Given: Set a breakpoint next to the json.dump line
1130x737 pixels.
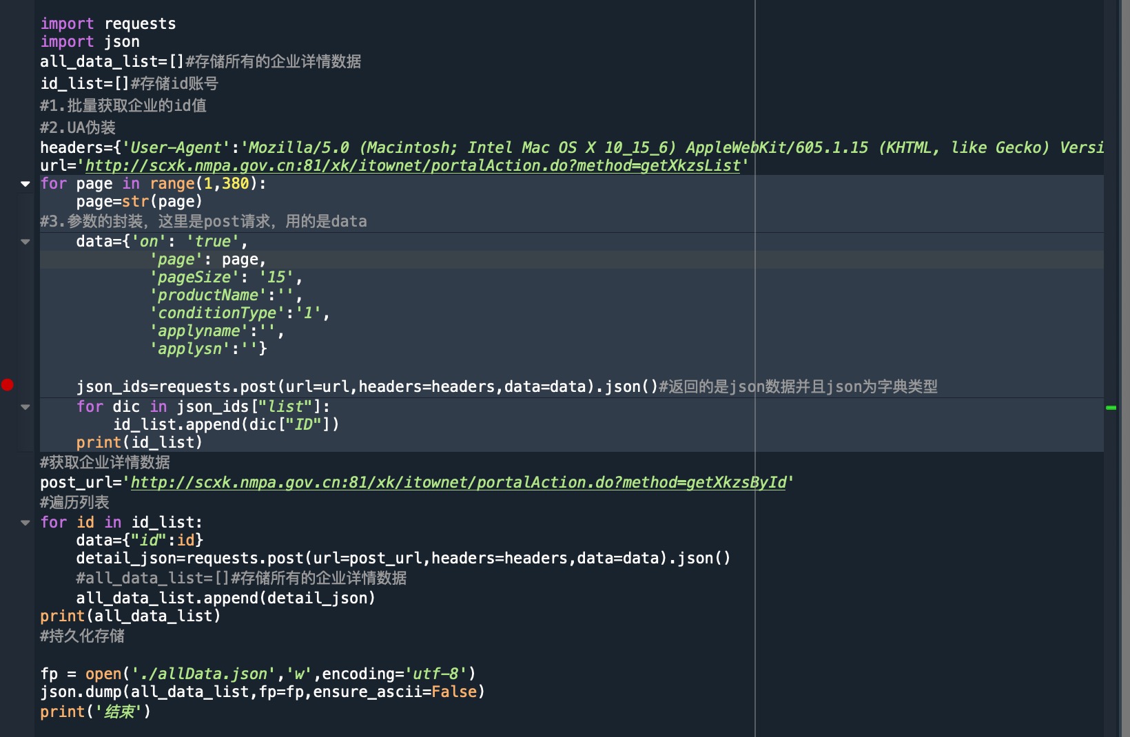Looking at the screenshot, I should point(8,692).
